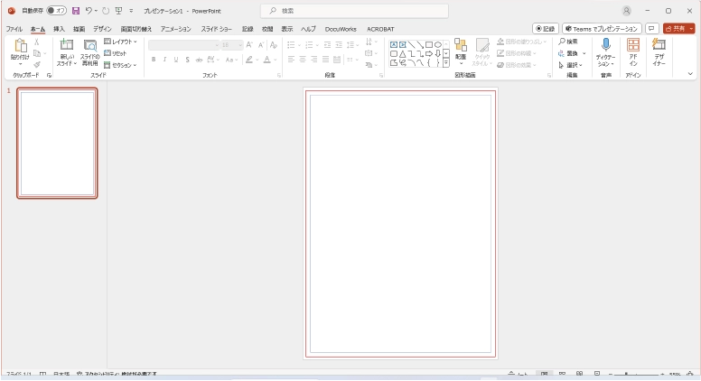The width and height of the screenshot is (701, 381).
Task: Select the Text Box shape in gallery
Action: click(394, 44)
